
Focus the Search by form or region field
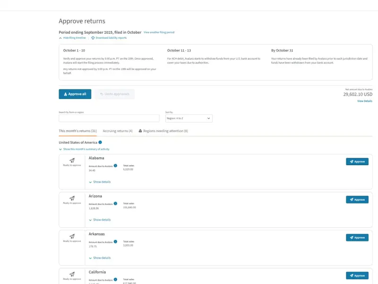point(109,118)
